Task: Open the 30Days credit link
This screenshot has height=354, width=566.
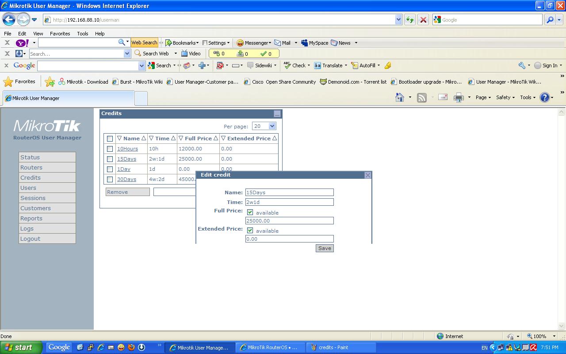Action: (126, 179)
